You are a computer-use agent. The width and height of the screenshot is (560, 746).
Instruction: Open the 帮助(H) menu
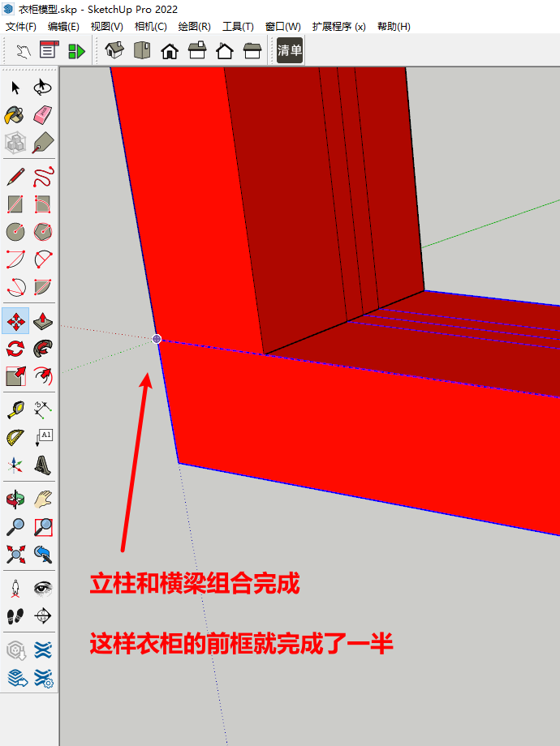pos(394,27)
